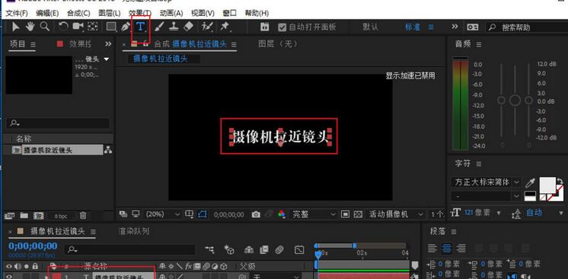This screenshot has width=568, height=279.
Task: Select the Rectangle shape tool
Action: tap(111, 27)
